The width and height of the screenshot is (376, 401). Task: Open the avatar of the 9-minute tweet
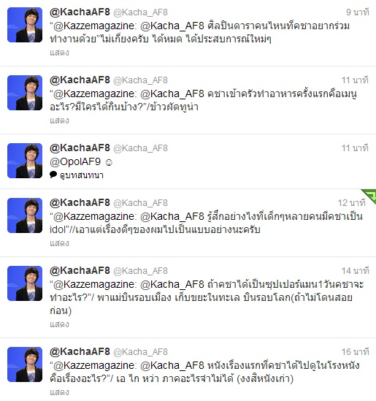click(25, 25)
